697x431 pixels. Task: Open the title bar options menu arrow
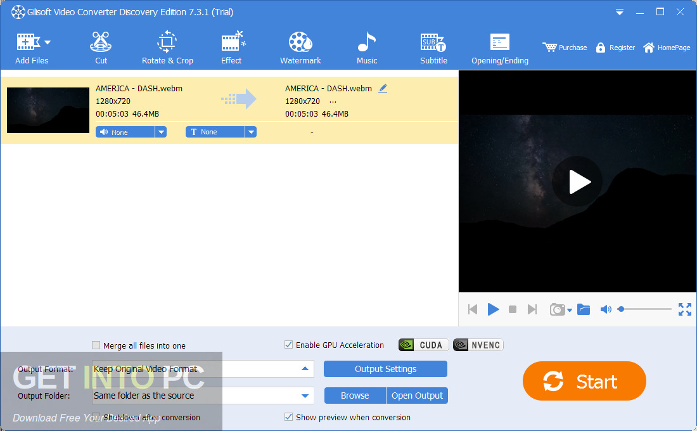click(x=619, y=13)
